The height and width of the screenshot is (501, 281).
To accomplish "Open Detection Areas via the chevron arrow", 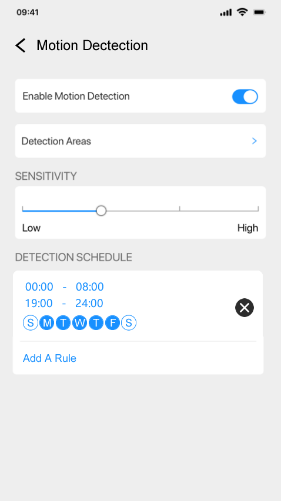I will click(x=254, y=141).
